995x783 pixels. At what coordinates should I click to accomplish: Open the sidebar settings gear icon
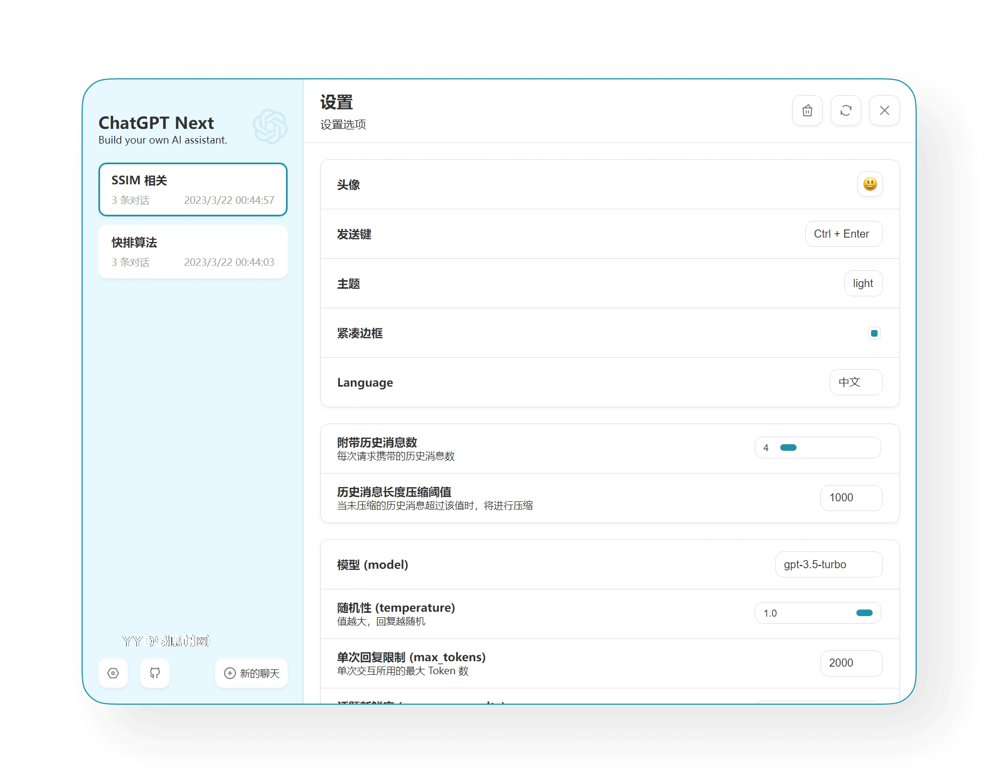pos(113,673)
